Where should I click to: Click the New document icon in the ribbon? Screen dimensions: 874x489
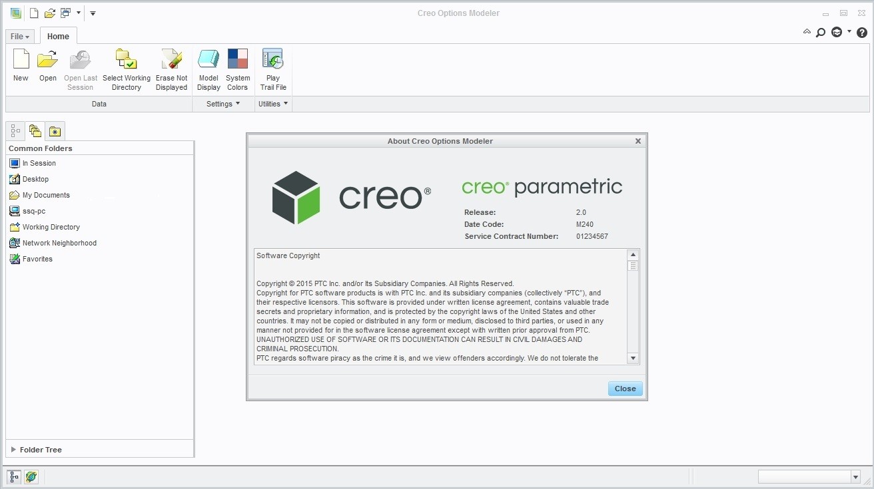(x=21, y=59)
